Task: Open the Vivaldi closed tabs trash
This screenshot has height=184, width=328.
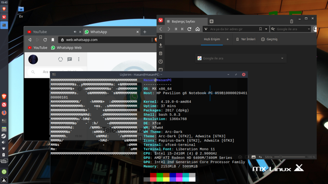Action: pyautogui.click(x=292, y=21)
